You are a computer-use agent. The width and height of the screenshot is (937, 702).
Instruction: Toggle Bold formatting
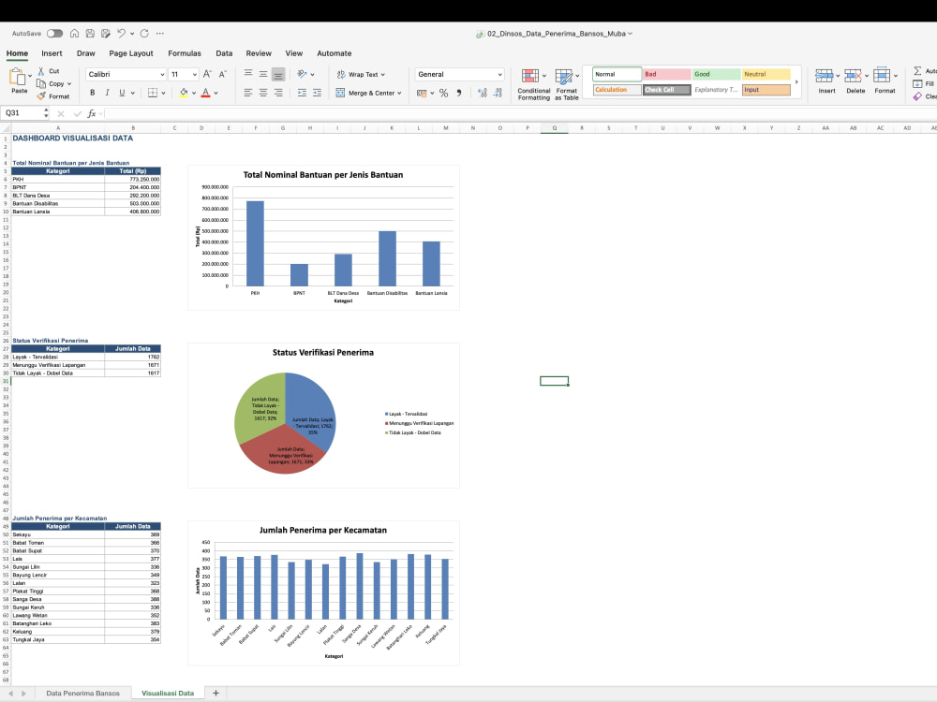(x=92, y=93)
